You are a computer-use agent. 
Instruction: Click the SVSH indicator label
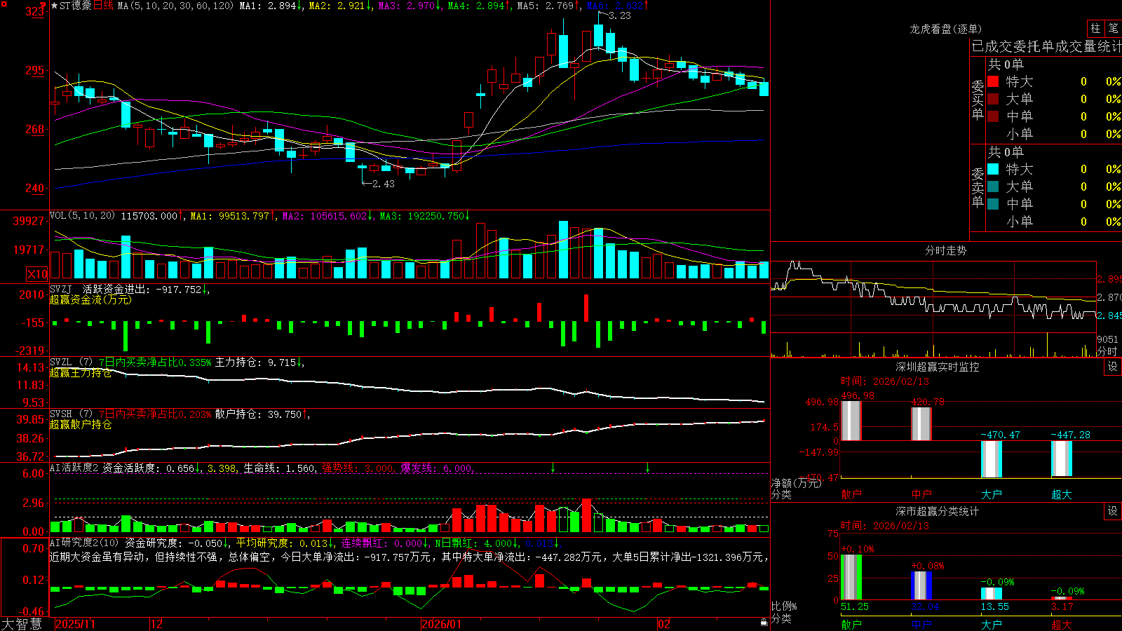(61, 414)
